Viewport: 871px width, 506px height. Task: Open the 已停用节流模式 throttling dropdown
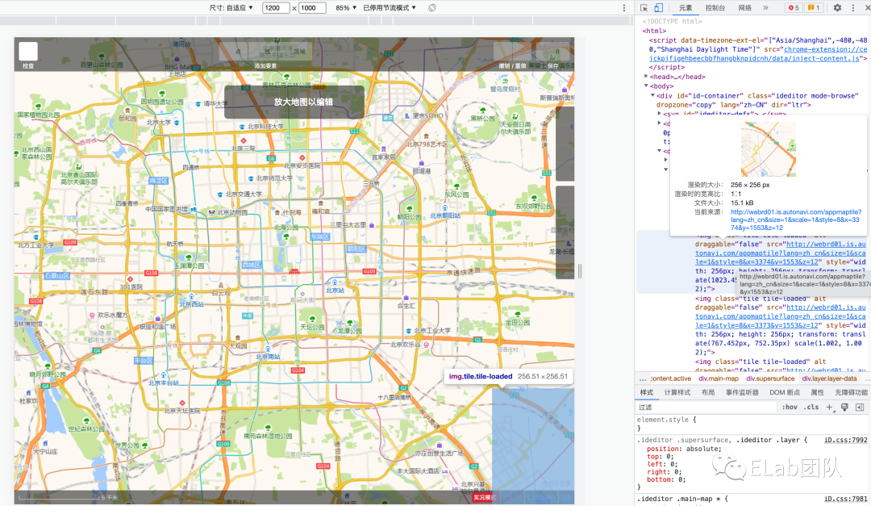390,8
